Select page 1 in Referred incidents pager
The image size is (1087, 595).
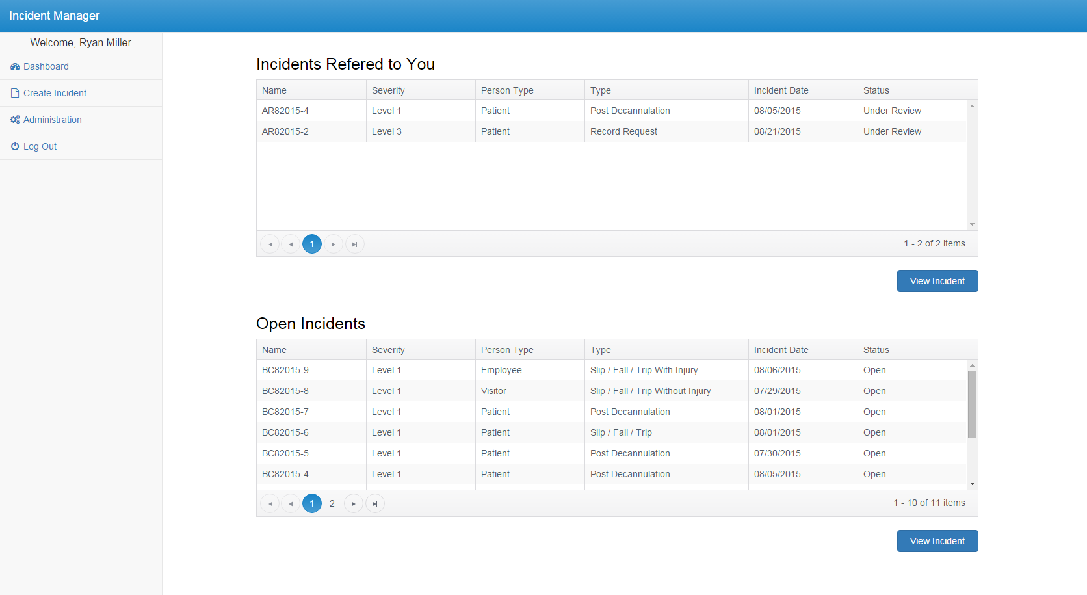pos(312,244)
